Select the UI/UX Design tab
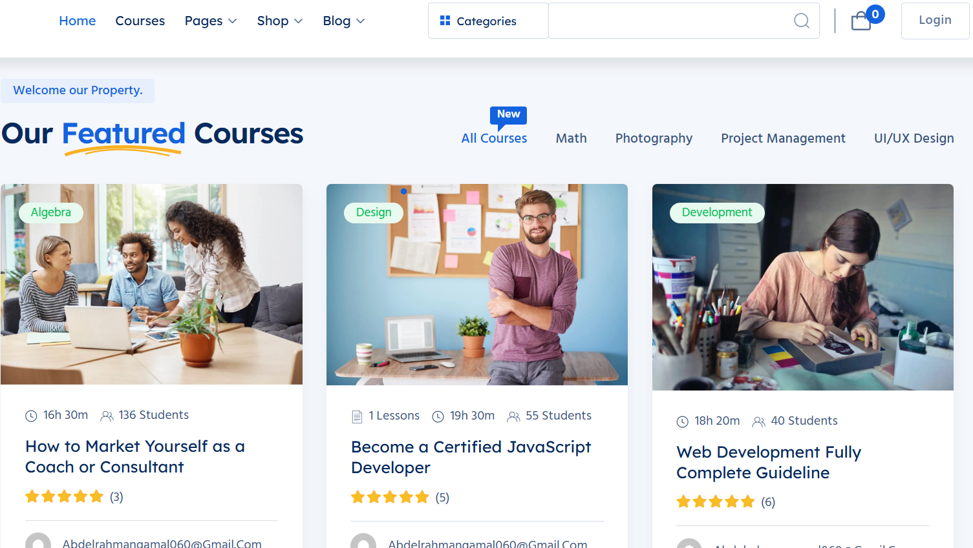Image resolution: width=973 pixels, height=548 pixels. point(914,138)
